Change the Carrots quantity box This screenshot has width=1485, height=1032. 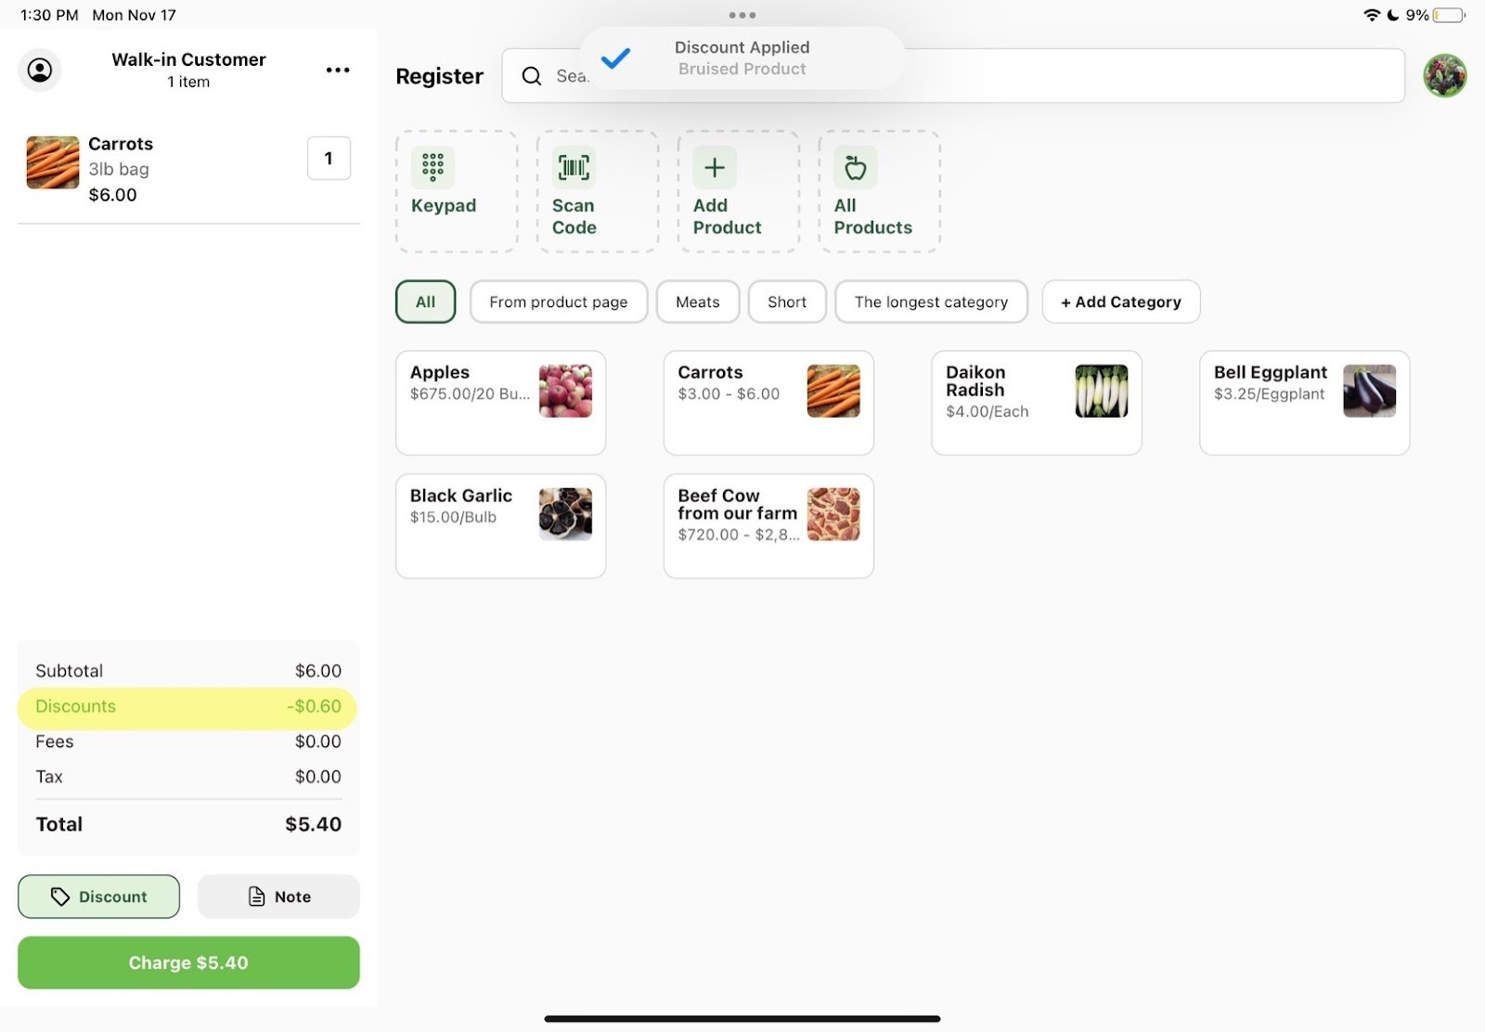tap(329, 159)
